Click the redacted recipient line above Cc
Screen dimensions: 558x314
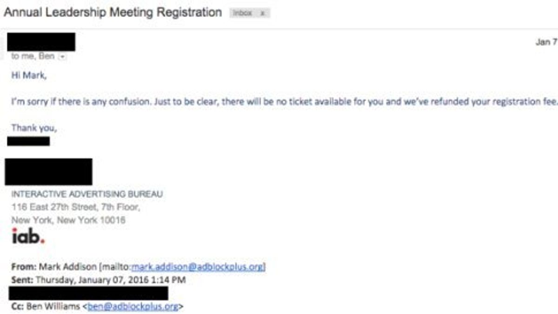(88, 293)
